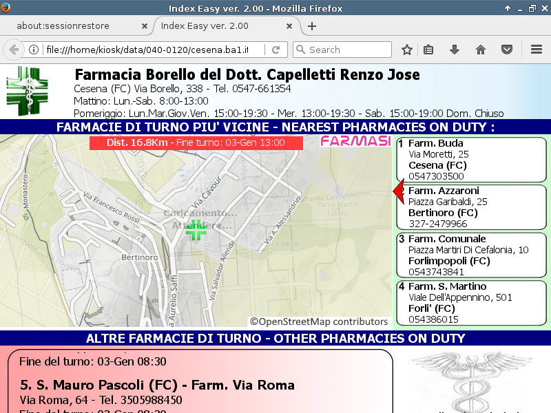The height and width of the screenshot is (413, 551).
Task: Open the Firefox hamburger menu
Action: pos(537,50)
